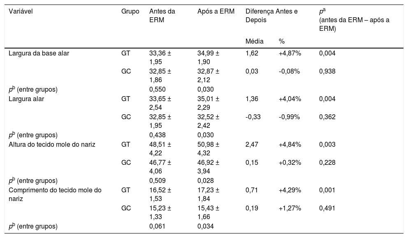Select the mean difference -0,33
The image size is (408, 238).
tap(252, 117)
